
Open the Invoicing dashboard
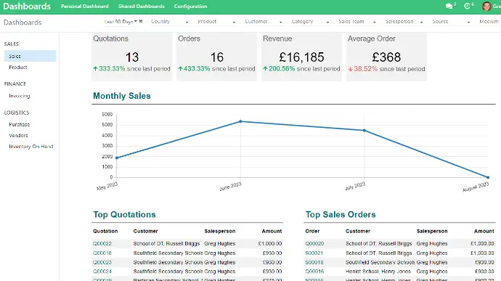(x=19, y=96)
